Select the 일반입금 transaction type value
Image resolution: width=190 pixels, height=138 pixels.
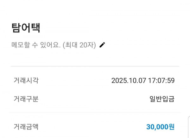click(x=162, y=99)
